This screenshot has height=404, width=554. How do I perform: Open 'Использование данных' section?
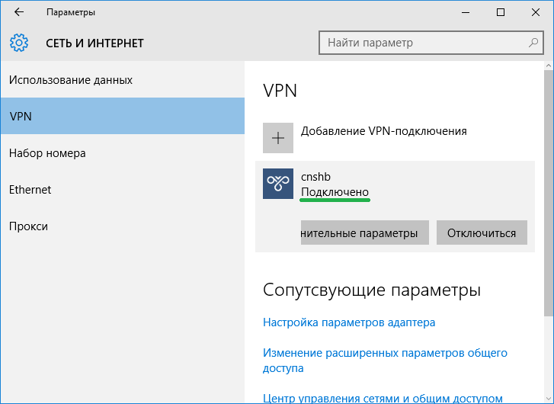pyautogui.click(x=71, y=80)
